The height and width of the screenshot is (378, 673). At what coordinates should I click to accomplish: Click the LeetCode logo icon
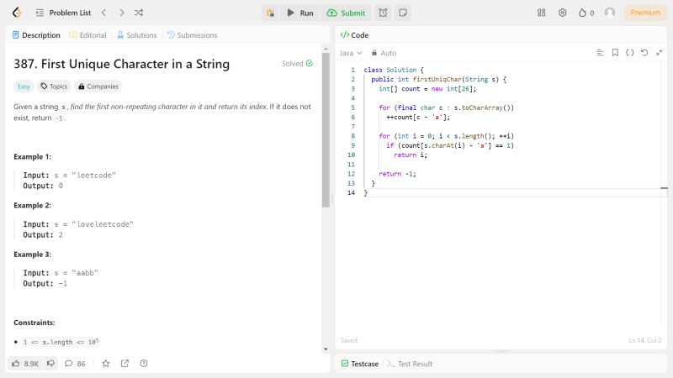point(17,13)
